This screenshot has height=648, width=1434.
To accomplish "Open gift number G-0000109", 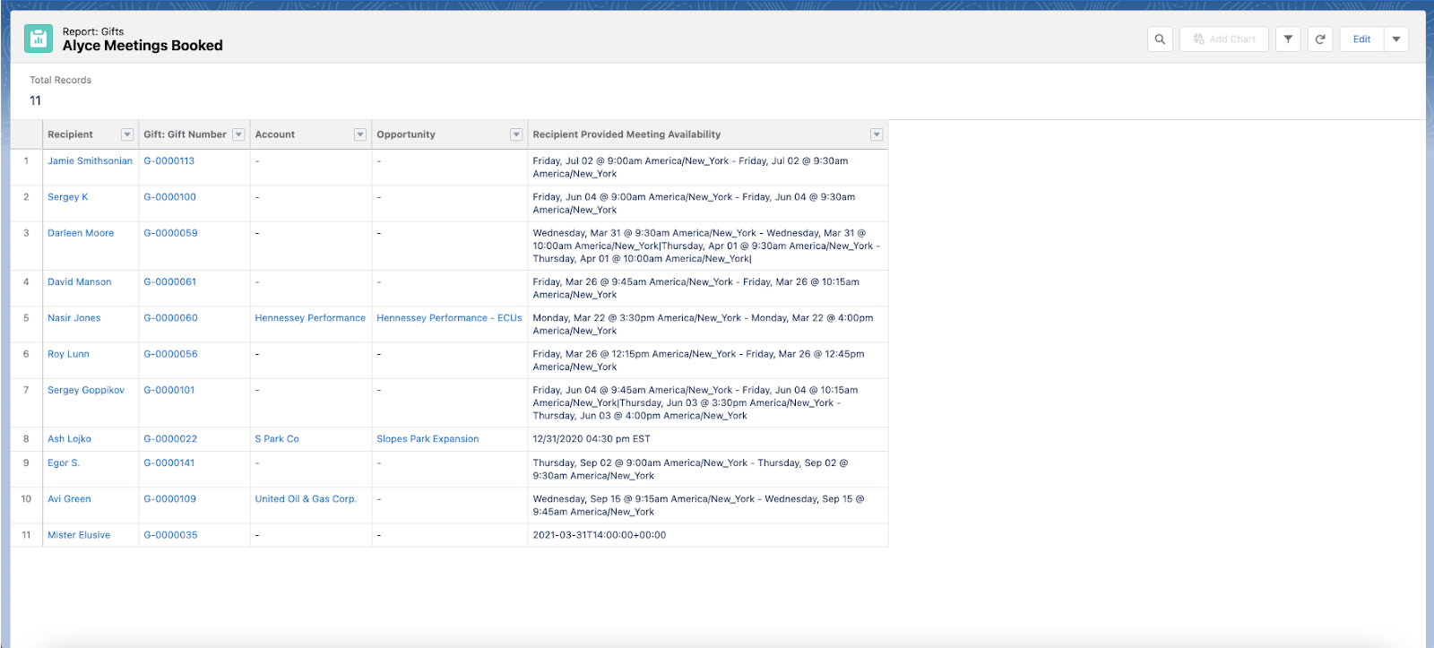I will click(170, 499).
